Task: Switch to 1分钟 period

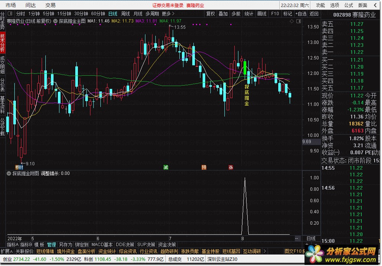Action: [34, 14]
